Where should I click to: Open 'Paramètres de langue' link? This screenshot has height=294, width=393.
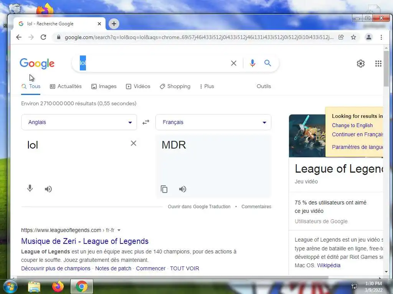click(x=357, y=147)
